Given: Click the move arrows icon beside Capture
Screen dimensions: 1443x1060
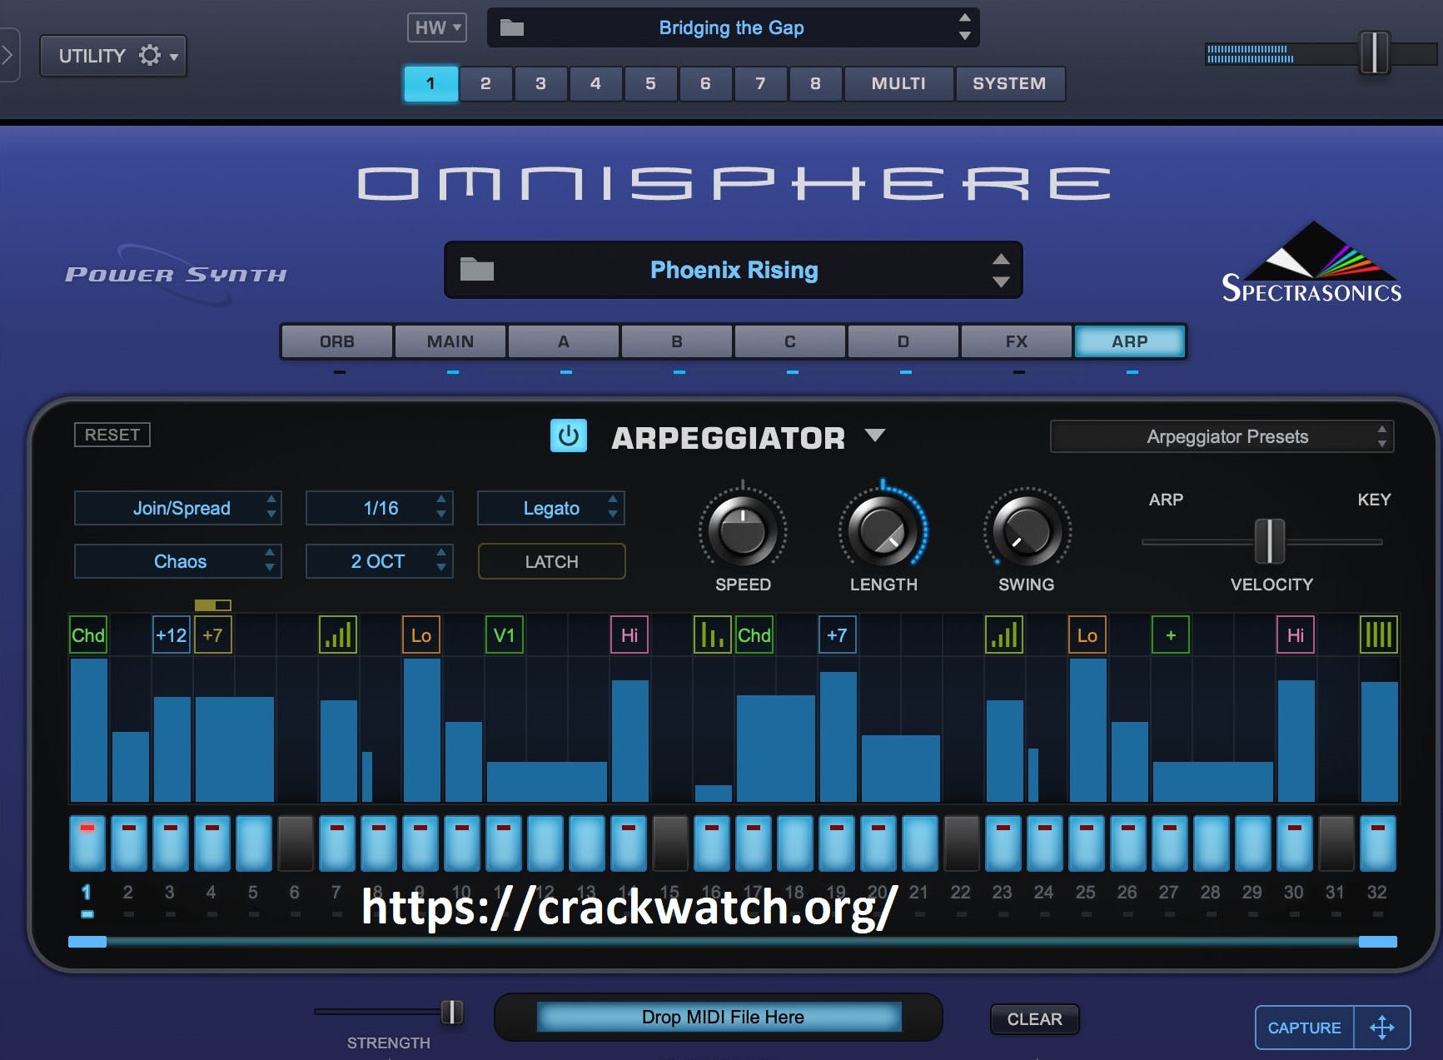Looking at the screenshot, I should point(1382,1028).
